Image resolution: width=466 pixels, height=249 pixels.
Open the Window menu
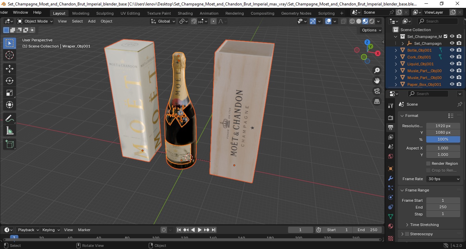[x=21, y=12]
